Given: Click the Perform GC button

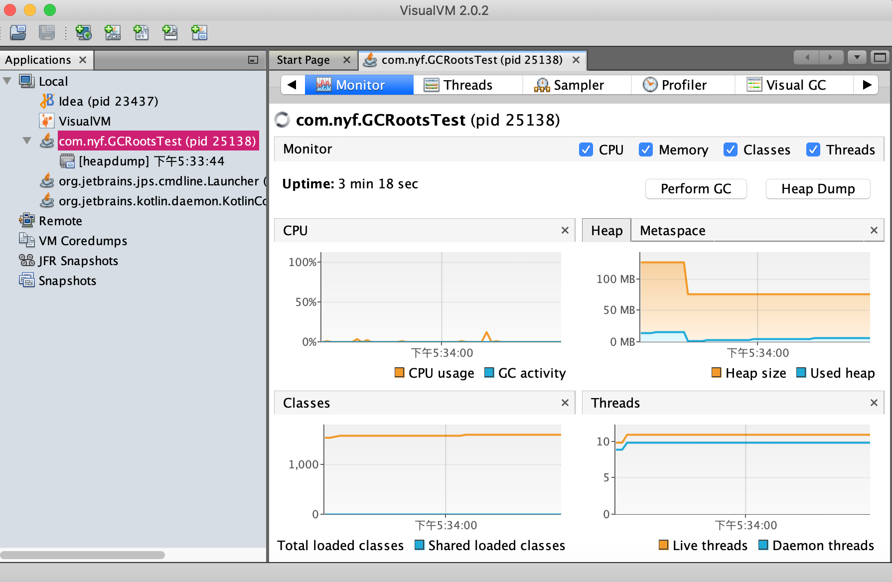Looking at the screenshot, I should coord(696,189).
